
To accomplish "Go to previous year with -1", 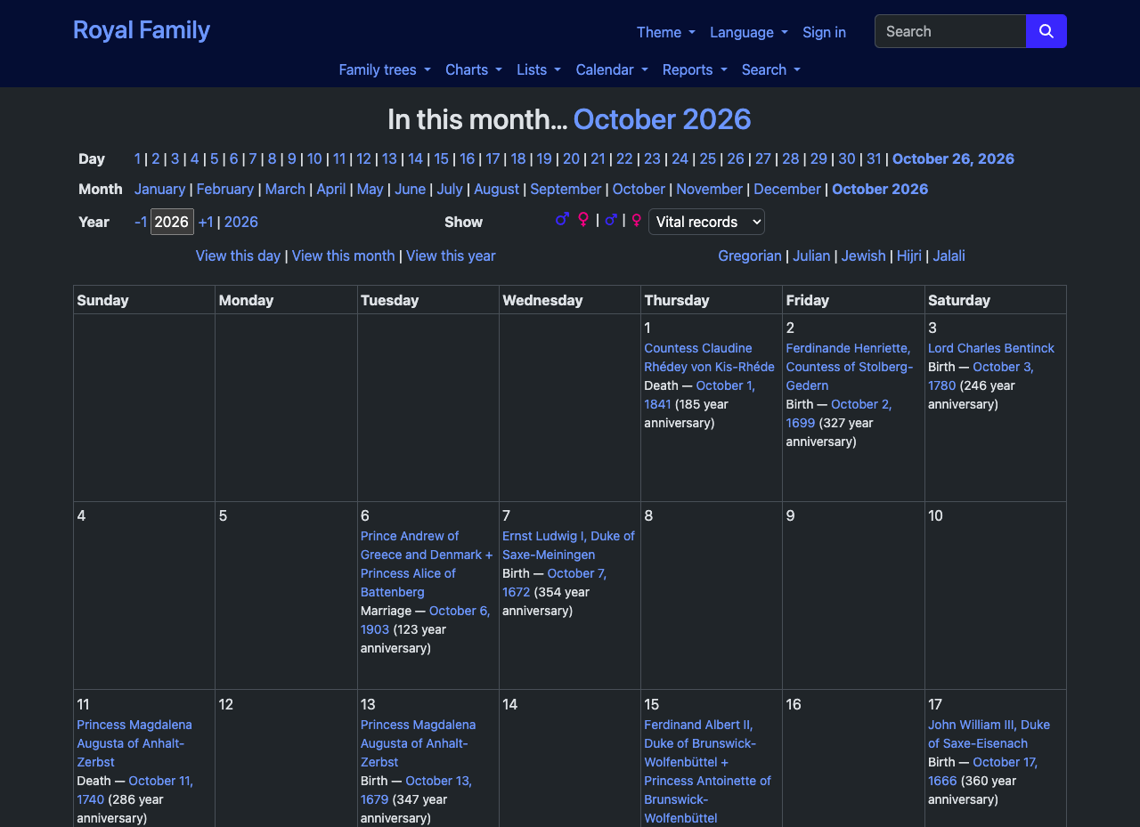I will click(x=141, y=222).
